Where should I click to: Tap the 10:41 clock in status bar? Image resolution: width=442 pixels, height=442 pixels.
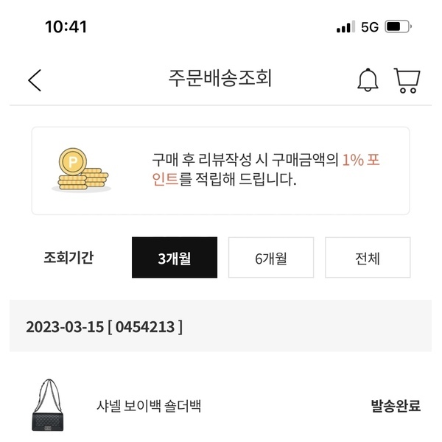click(x=66, y=27)
